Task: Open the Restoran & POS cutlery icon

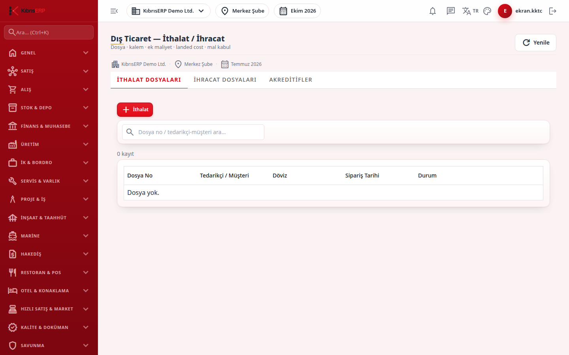Action: click(13, 273)
